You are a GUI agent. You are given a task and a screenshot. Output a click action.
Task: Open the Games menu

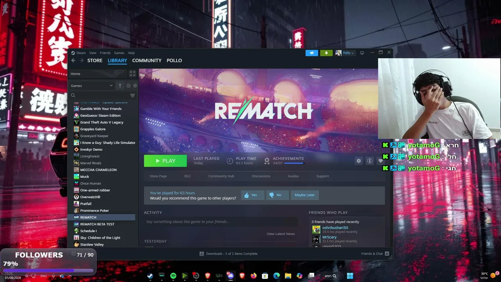(x=119, y=53)
